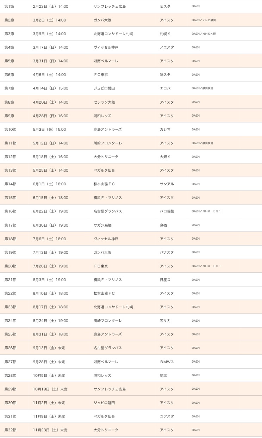Select the 日産ス venue in 第21節

click(165, 280)
